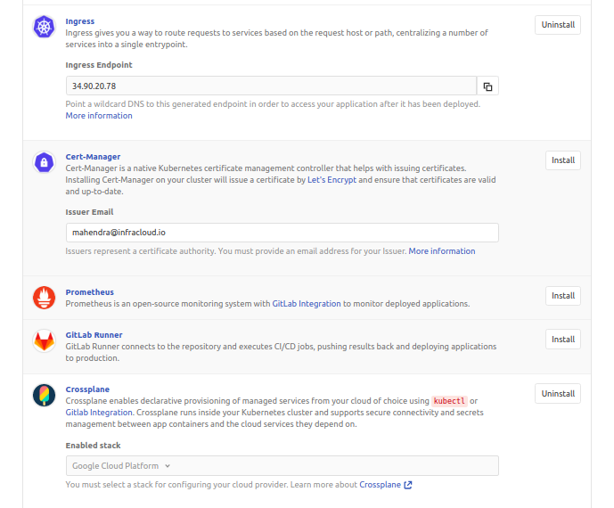Uninstall the Ingress application
Image resolution: width=614 pixels, height=508 pixels.
[558, 25]
